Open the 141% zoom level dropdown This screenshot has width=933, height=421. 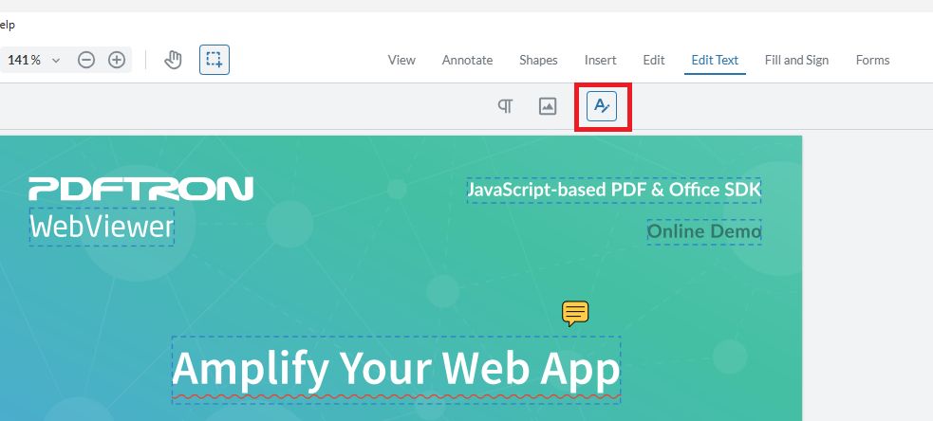pos(32,60)
